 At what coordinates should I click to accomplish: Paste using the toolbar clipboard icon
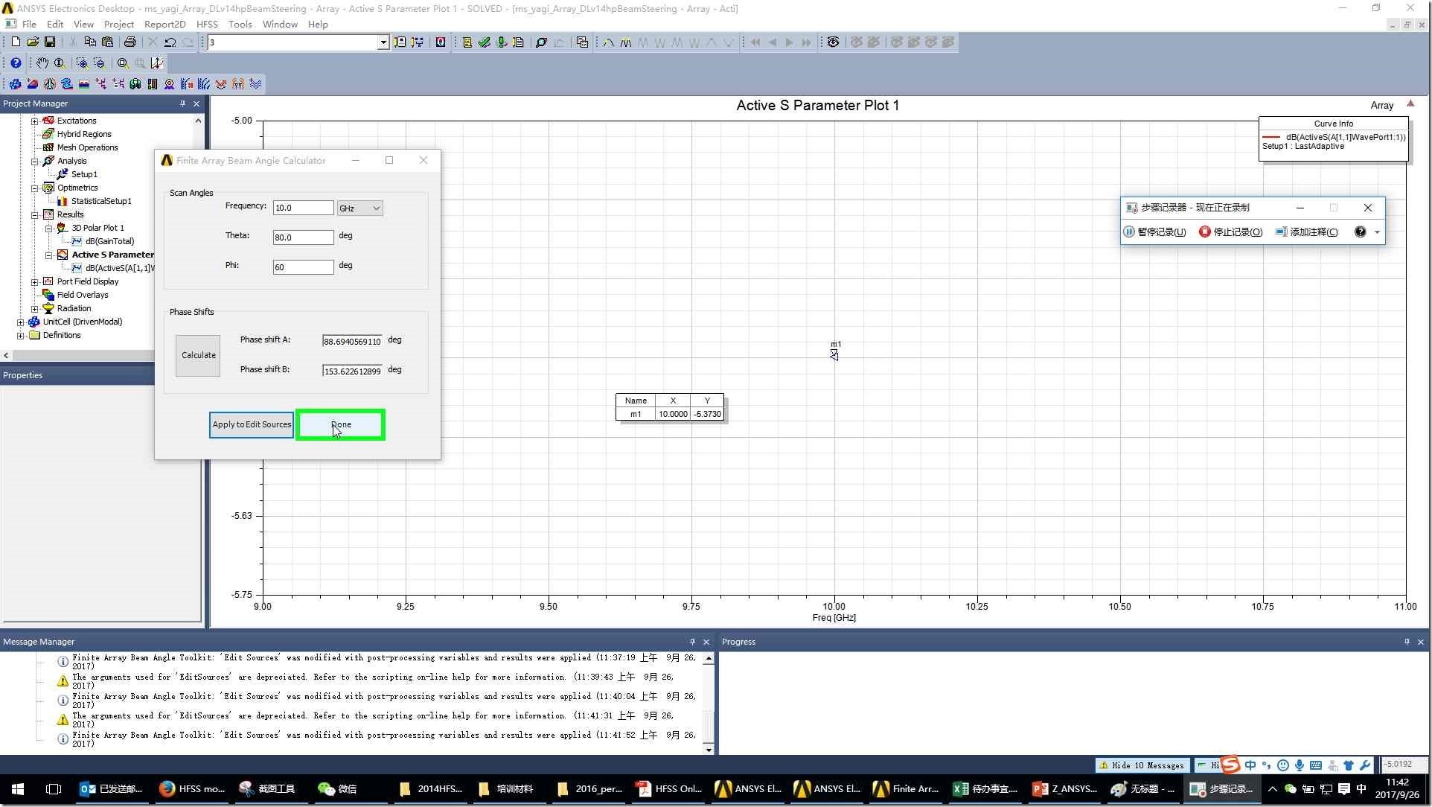(107, 42)
